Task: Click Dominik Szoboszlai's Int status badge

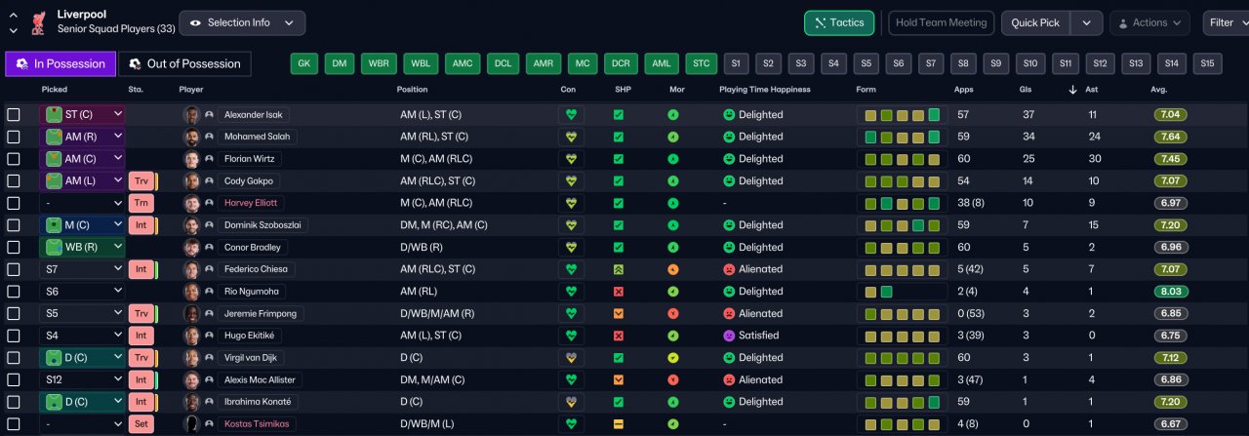Action: pos(141,225)
